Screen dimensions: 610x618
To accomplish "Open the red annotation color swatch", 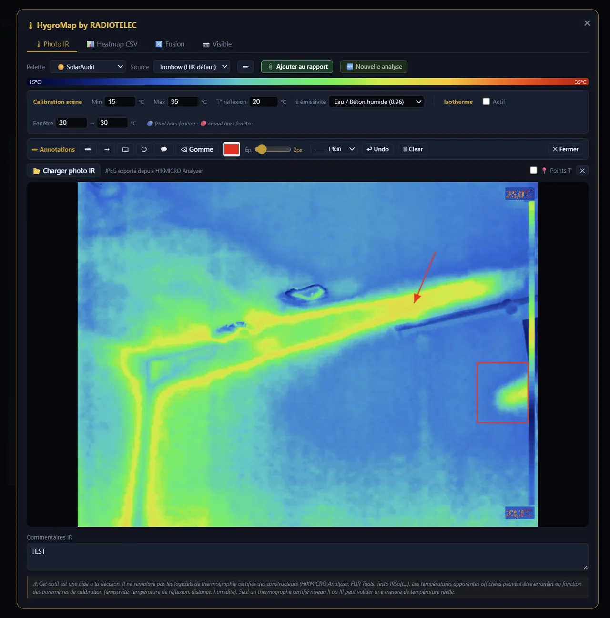I will [232, 149].
